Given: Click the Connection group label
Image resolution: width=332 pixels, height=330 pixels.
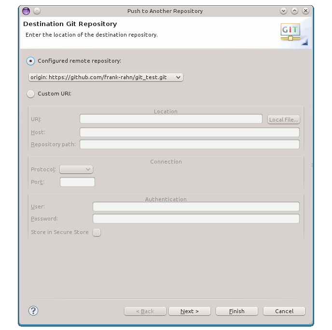Looking at the screenshot, I should (x=166, y=162).
